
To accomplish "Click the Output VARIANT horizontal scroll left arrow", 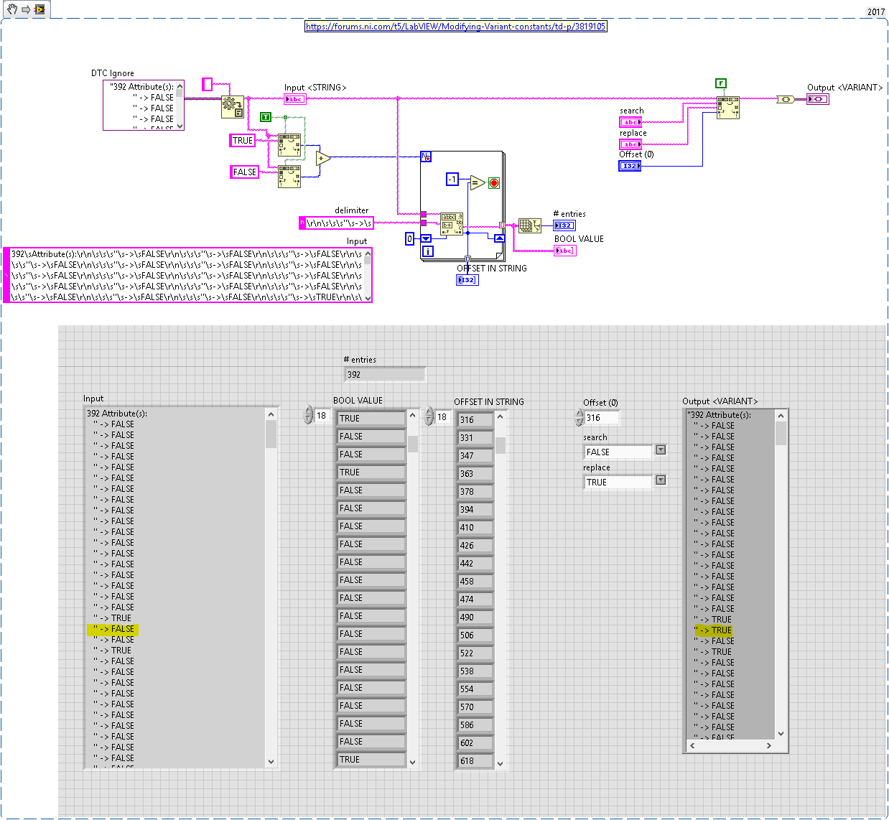I will pyautogui.click(x=692, y=746).
